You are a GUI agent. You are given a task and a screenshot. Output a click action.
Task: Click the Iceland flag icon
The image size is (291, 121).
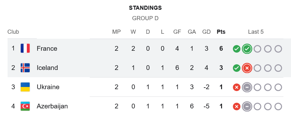pyautogui.click(x=25, y=68)
